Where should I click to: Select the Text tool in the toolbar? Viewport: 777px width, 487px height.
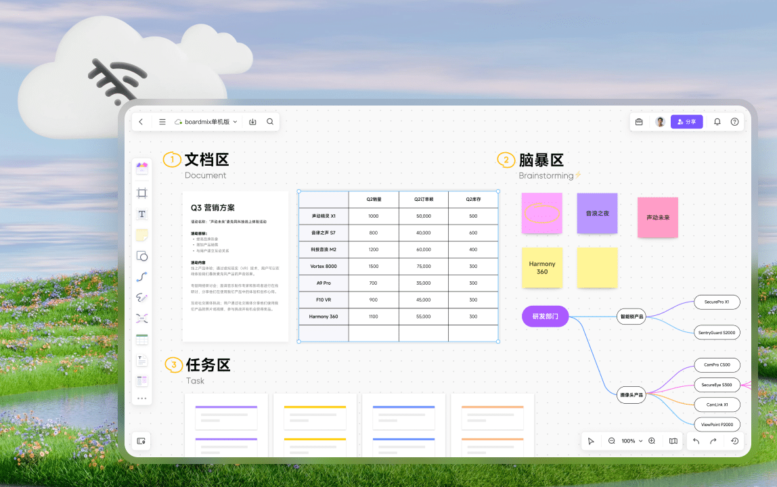141,214
